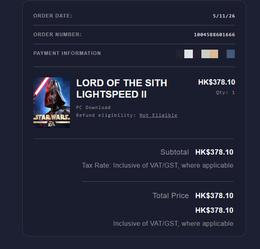Screen dimensions: 260x249
Task: Click the Darth Vader game cover thumbnail
Action: [51, 103]
